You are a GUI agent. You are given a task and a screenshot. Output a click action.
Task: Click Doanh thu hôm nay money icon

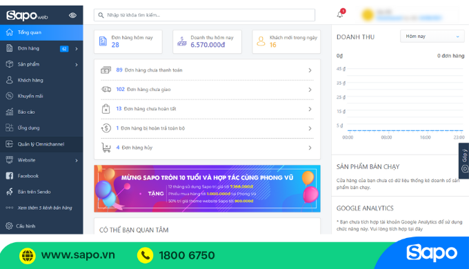182,41
